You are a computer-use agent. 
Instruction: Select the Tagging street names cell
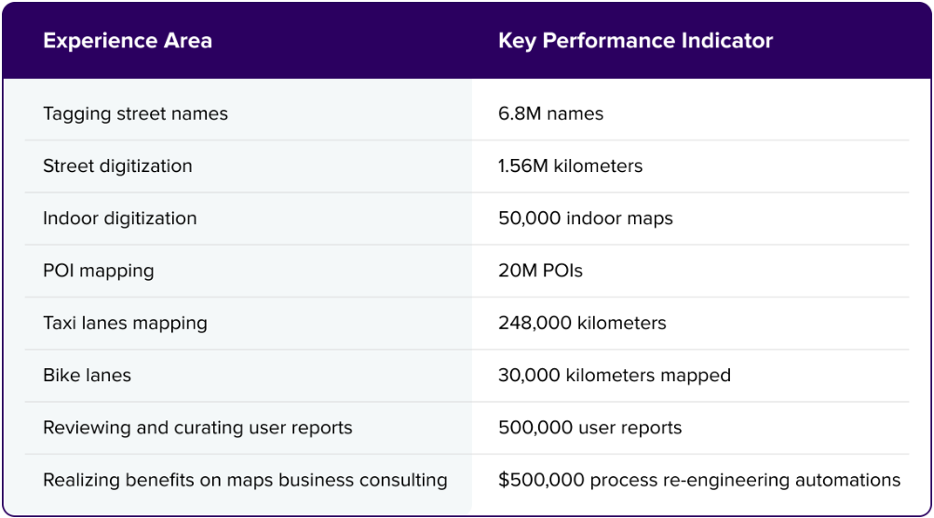pyautogui.click(x=135, y=114)
